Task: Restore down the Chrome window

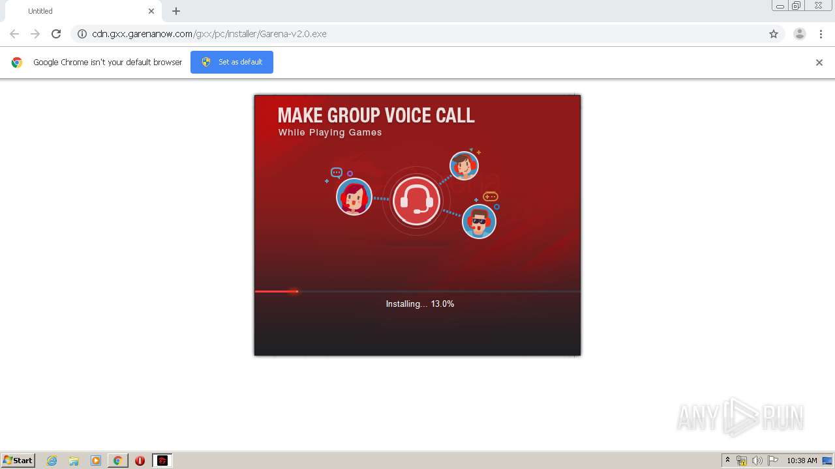Action: pyautogui.click(x=797, y=6)
